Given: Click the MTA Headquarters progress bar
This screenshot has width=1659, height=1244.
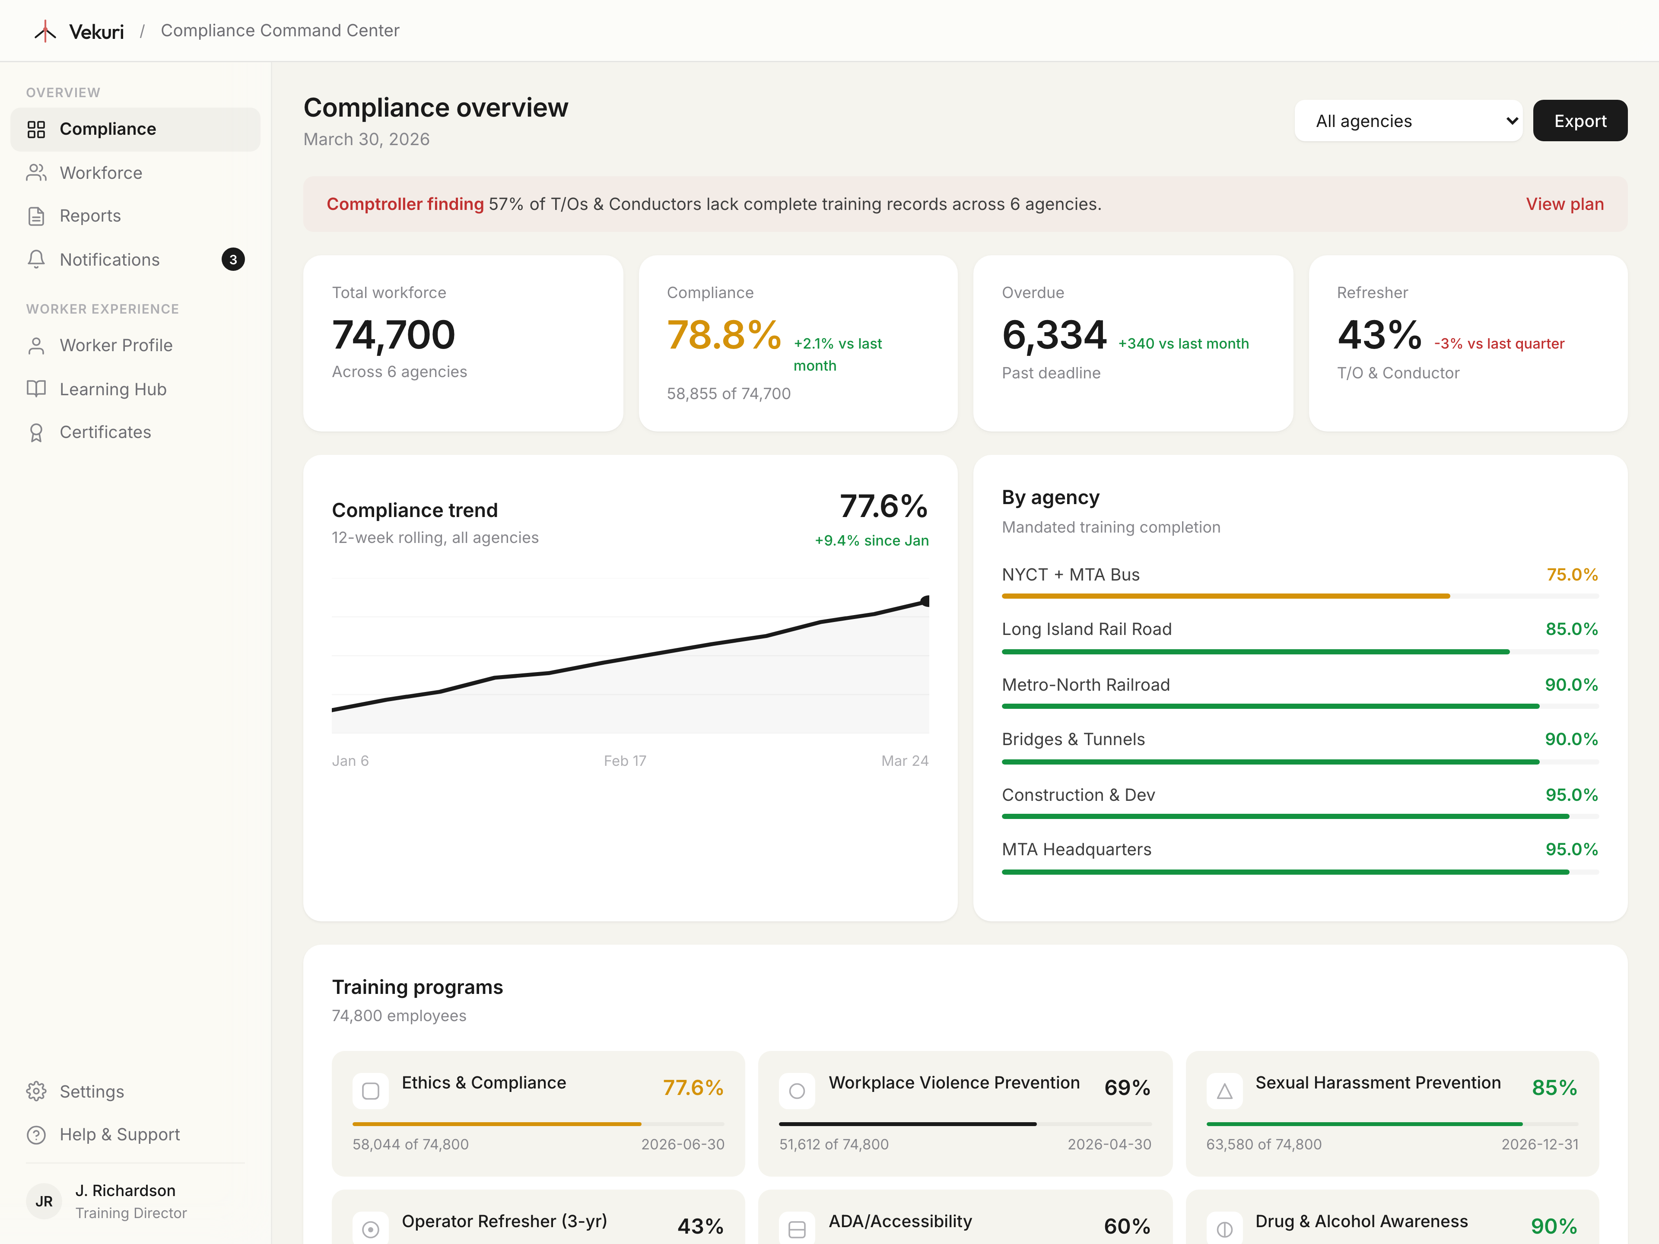Looking at the screenshot, I should pos(1300,872).
